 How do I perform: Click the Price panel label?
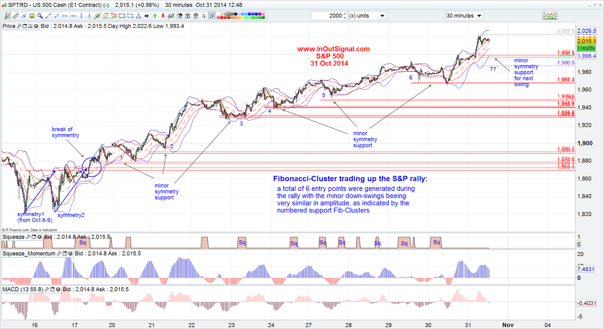point(9,26)
